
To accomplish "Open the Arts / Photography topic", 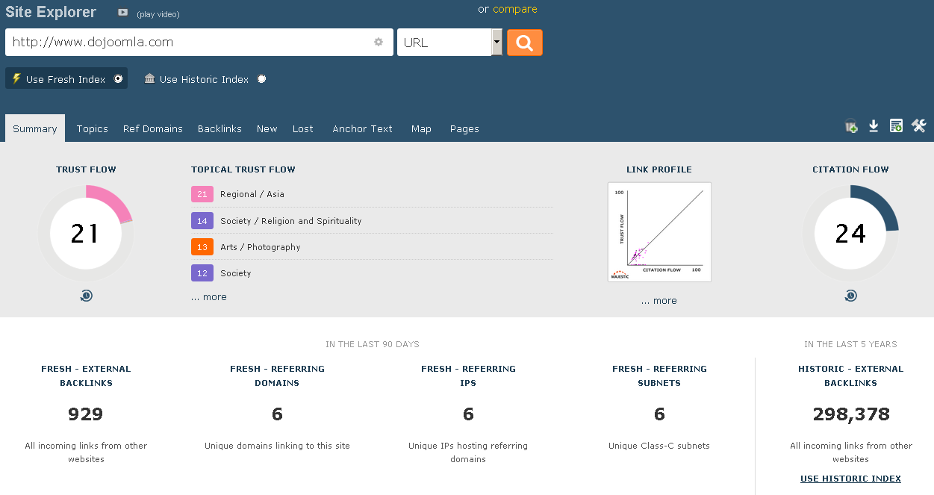I will point(261,247).
